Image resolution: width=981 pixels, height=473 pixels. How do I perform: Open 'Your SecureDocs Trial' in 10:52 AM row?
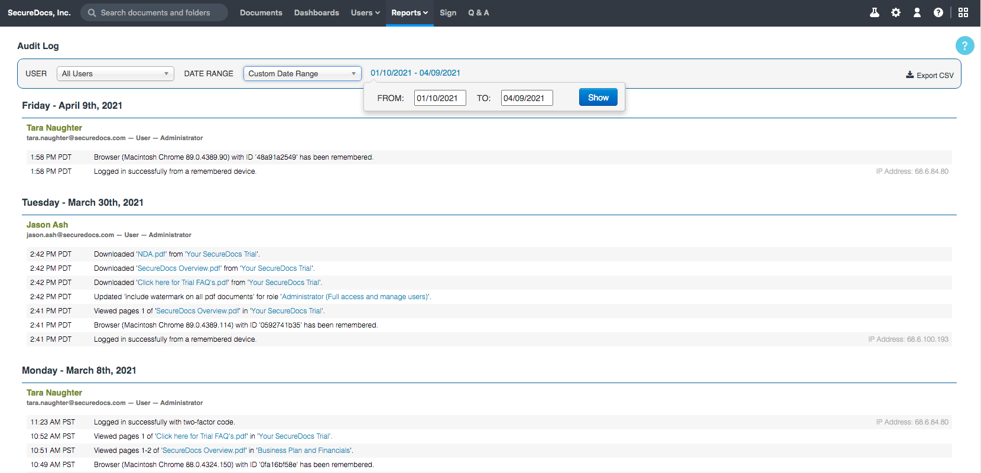pos(294,436)
